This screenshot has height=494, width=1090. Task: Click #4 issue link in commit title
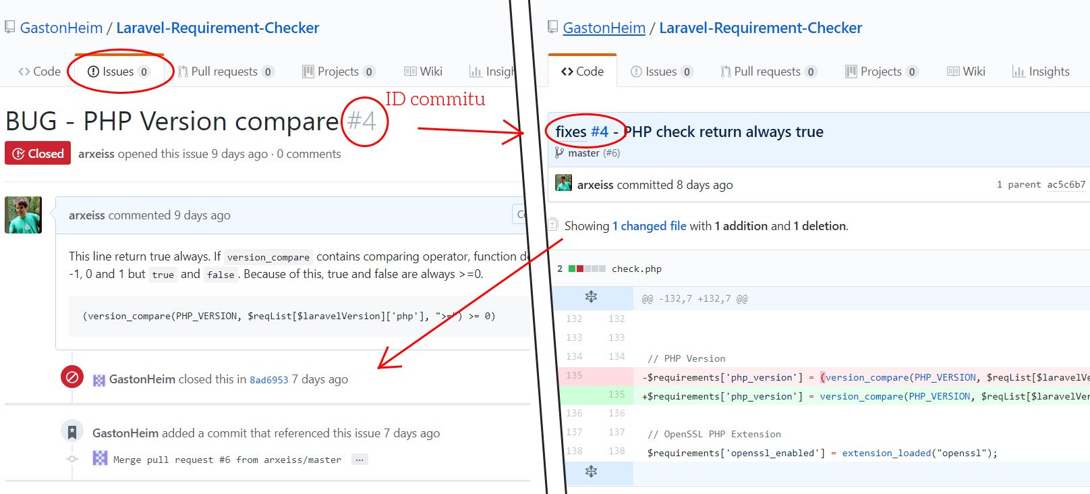click(600, 132)
